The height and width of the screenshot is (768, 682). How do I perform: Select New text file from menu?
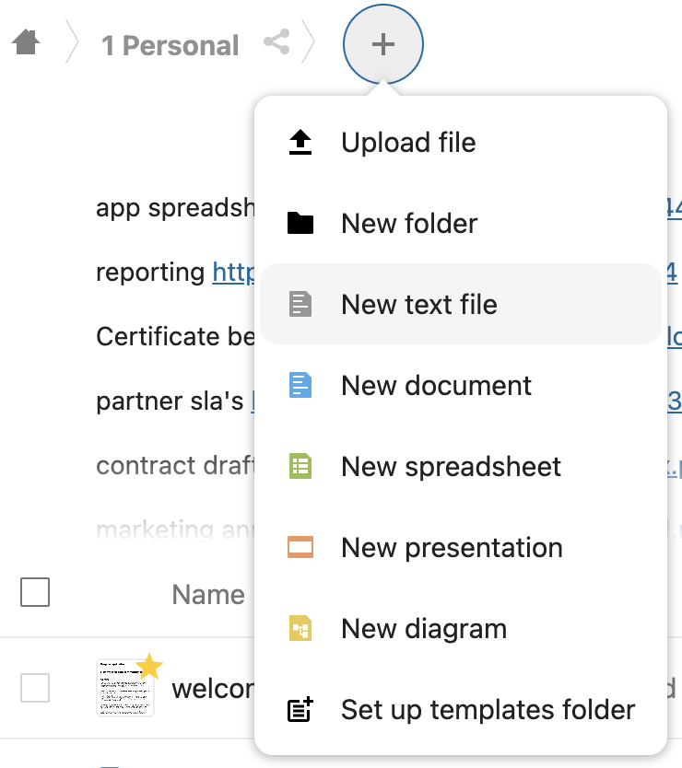point(419,305)
